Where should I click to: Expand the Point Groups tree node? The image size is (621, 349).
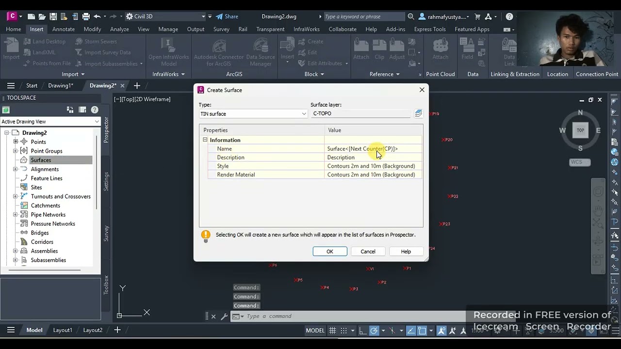pos(16,151)
